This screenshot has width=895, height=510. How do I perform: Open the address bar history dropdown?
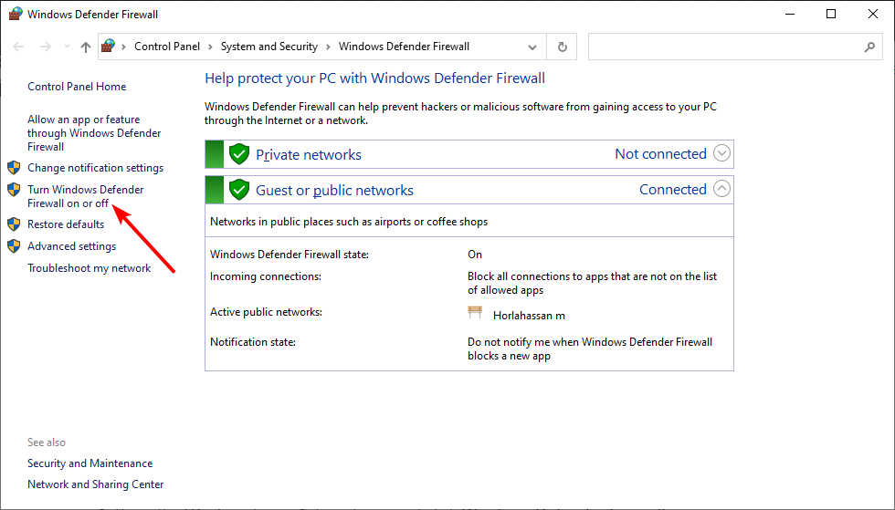click(533, 47)
